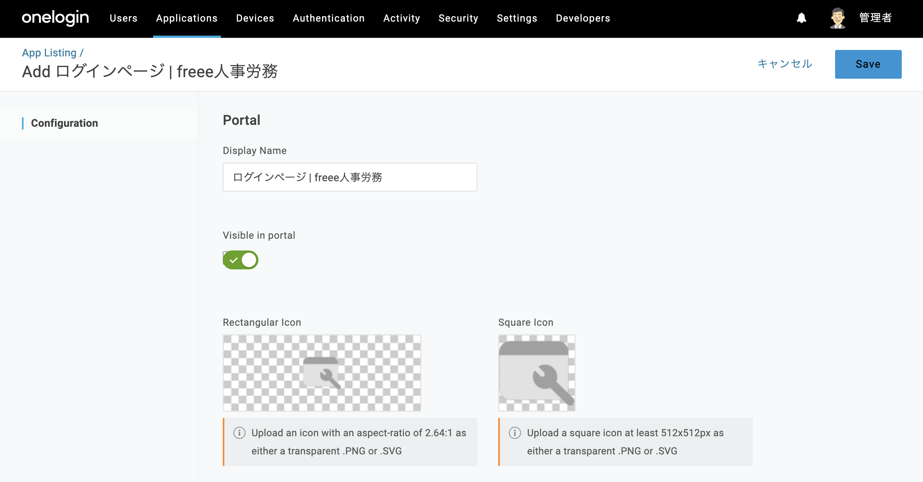Image resolution: width=923 pixels, height=482 pixels.
Task: Click the Rectangular Icon upload placeholder
Action: tap(322, 373)
